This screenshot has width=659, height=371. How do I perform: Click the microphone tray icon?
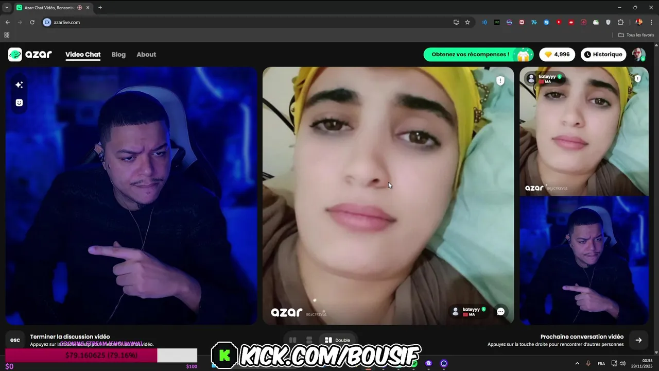(x=588, y=364)
